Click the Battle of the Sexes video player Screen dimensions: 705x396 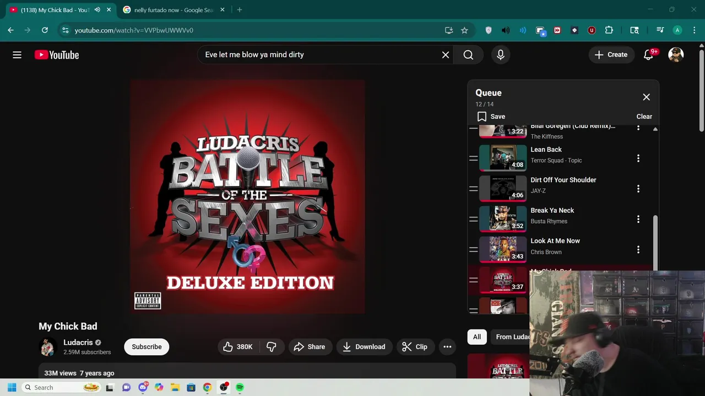(x=248, y=197)
